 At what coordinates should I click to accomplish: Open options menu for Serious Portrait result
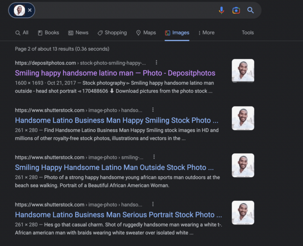tap(152, 205)
